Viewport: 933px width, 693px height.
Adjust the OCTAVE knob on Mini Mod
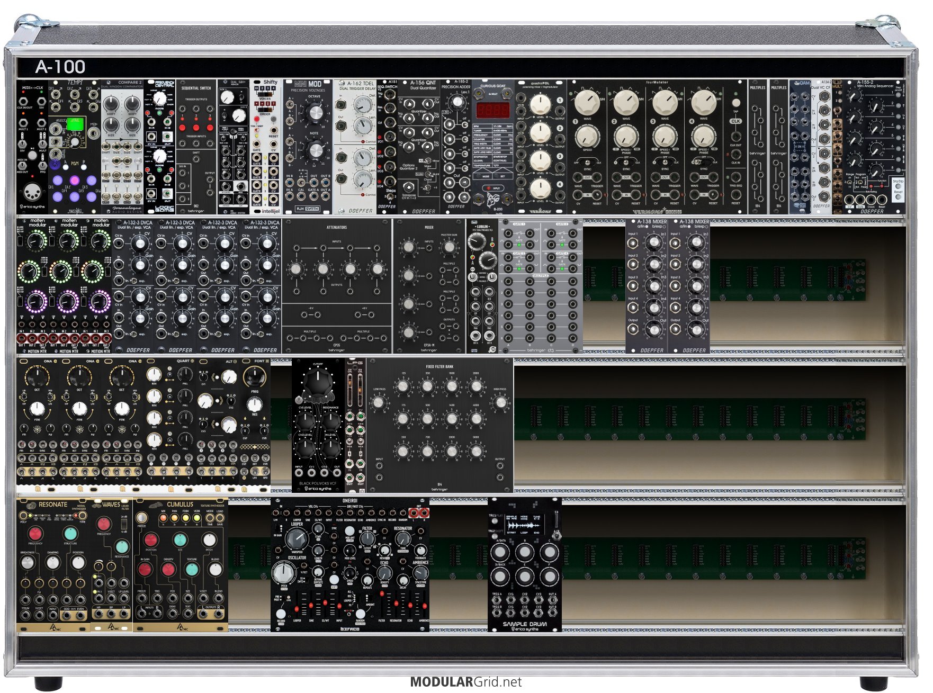point(315,113)
